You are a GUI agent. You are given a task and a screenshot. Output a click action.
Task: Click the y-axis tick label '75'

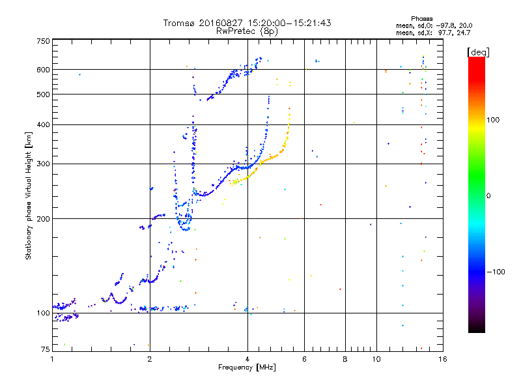tap(45, 349)
